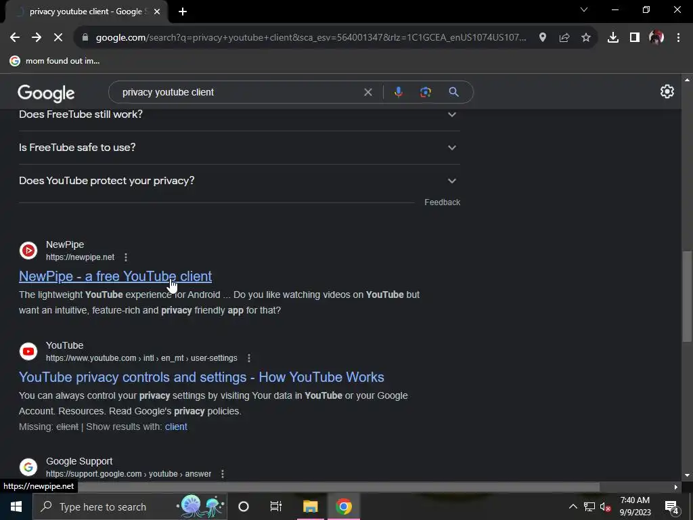Go forward in browser history
Viewport: 693px width, 520px height.
pos(37,38)
